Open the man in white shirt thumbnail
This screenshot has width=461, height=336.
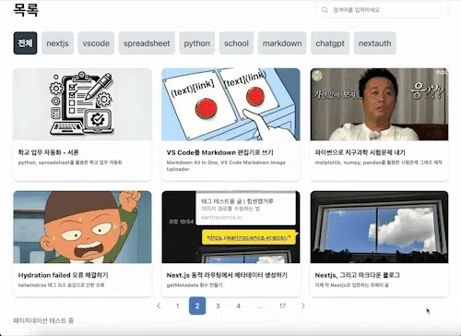click(x=379, y=104)
